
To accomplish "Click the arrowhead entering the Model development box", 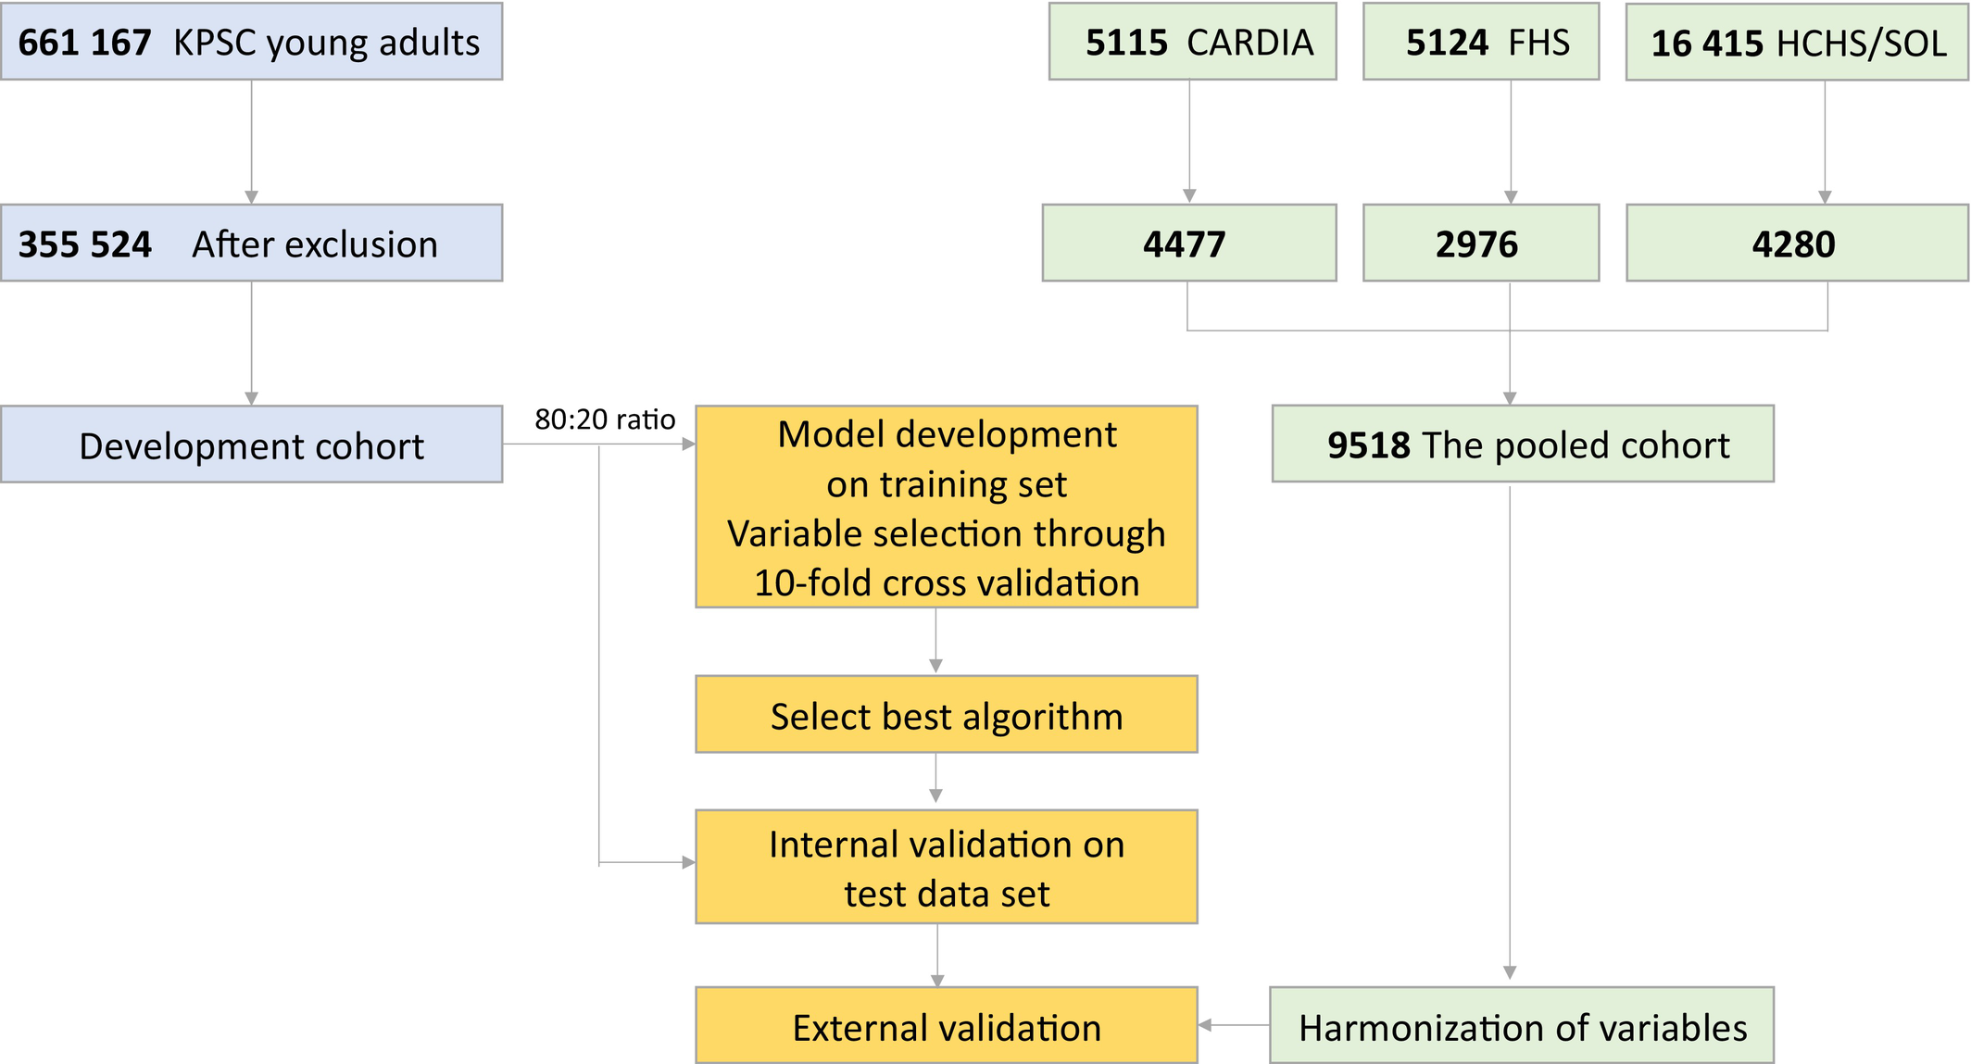I will pyautogui.click(x=688, y=444).
